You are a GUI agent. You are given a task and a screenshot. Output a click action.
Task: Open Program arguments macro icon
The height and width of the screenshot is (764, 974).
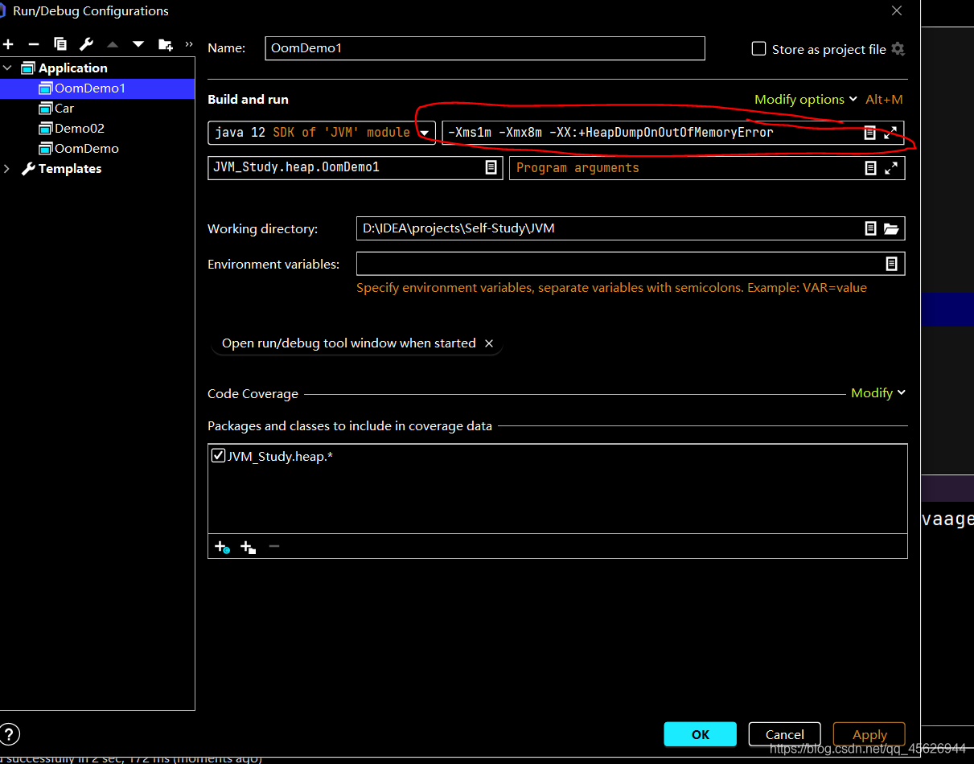click(870, 168)
